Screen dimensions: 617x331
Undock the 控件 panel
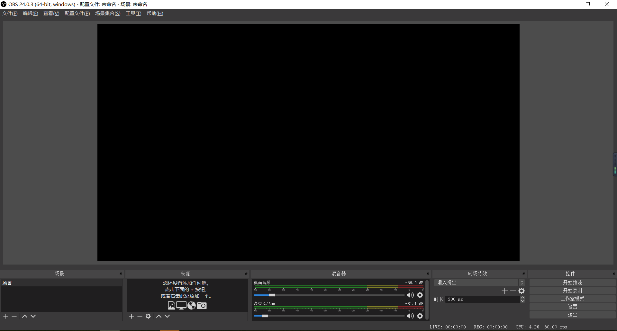click(614, 274)
